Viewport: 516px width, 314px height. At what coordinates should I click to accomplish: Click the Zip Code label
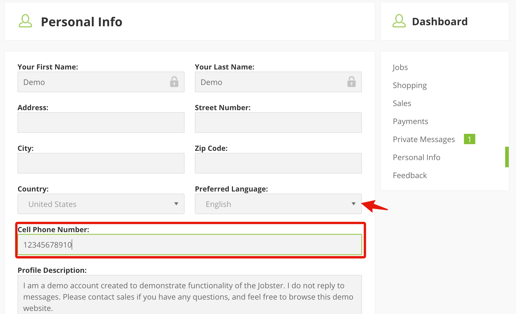click(211, 148)
